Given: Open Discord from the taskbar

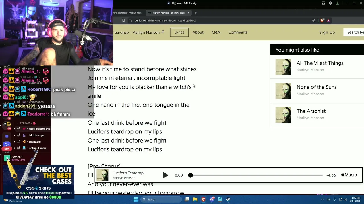Looking at the screenshot, I should click(x=212, y=199).
